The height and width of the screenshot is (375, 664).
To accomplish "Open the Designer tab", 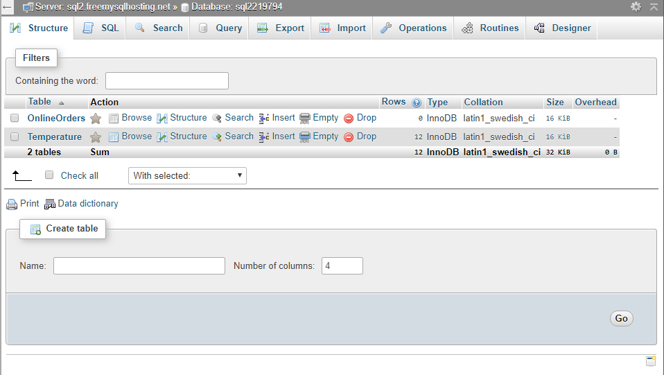I will pyautogui.click(x=562, y=28).
